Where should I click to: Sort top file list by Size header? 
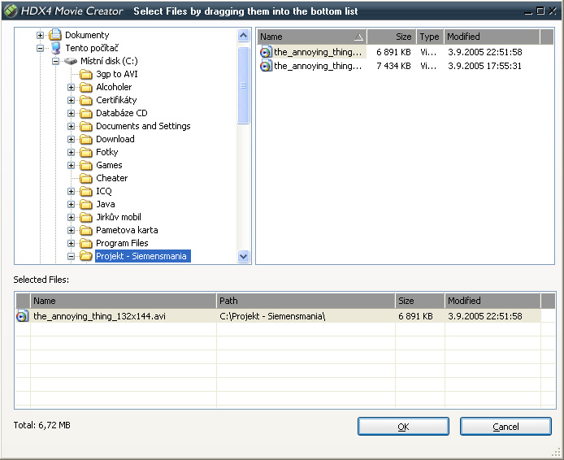coord(392,37)
